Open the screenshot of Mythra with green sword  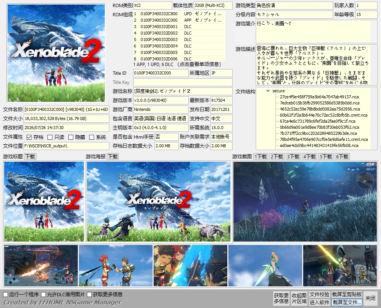(x=265, y=265)
